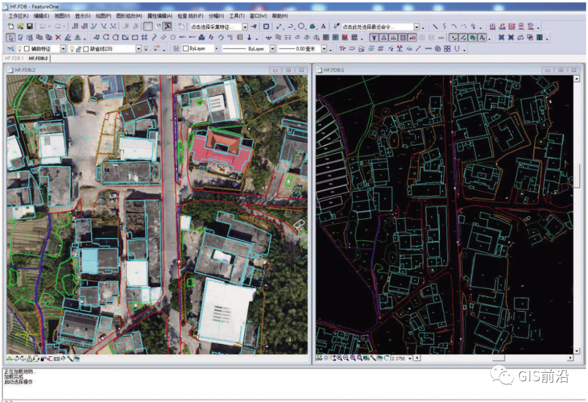Click the yen (¥) symbol toolbar button
Image resolution: width=588 pixels, height=402 pixels.
click(x=374, y=38)
